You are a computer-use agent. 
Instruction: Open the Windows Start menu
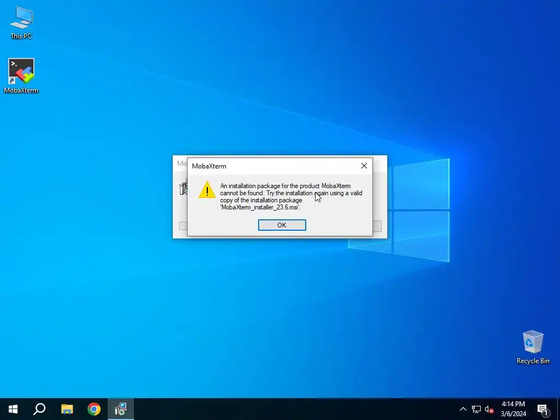coord(13,409)
